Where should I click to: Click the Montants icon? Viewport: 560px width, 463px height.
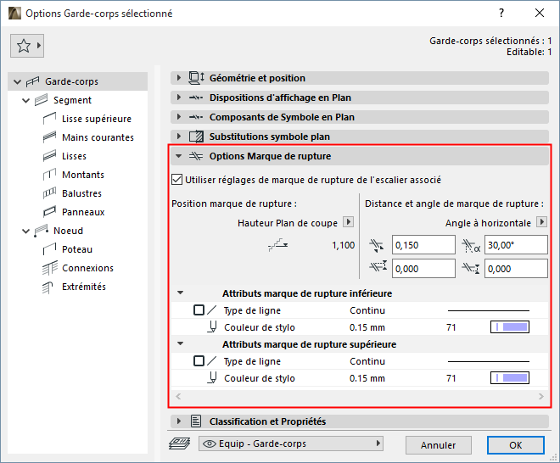pos(50,175)
